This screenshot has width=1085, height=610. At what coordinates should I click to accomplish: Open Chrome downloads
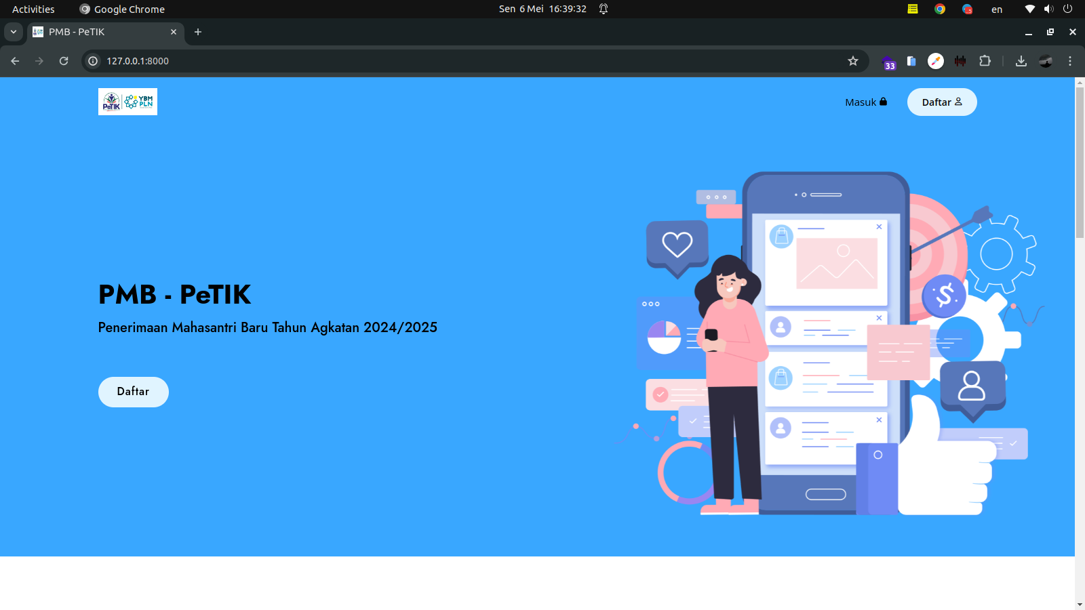pyautogui.click(x=1021, y=61)
